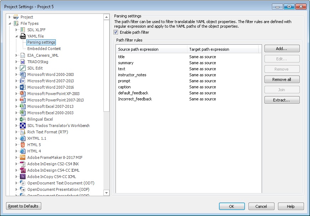Click the Adobe InDesign CS4-CC IDML icon

click(23, 170)
